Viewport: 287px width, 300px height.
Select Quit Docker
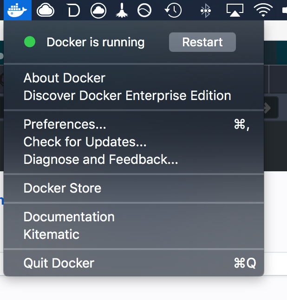coord(134,263)
